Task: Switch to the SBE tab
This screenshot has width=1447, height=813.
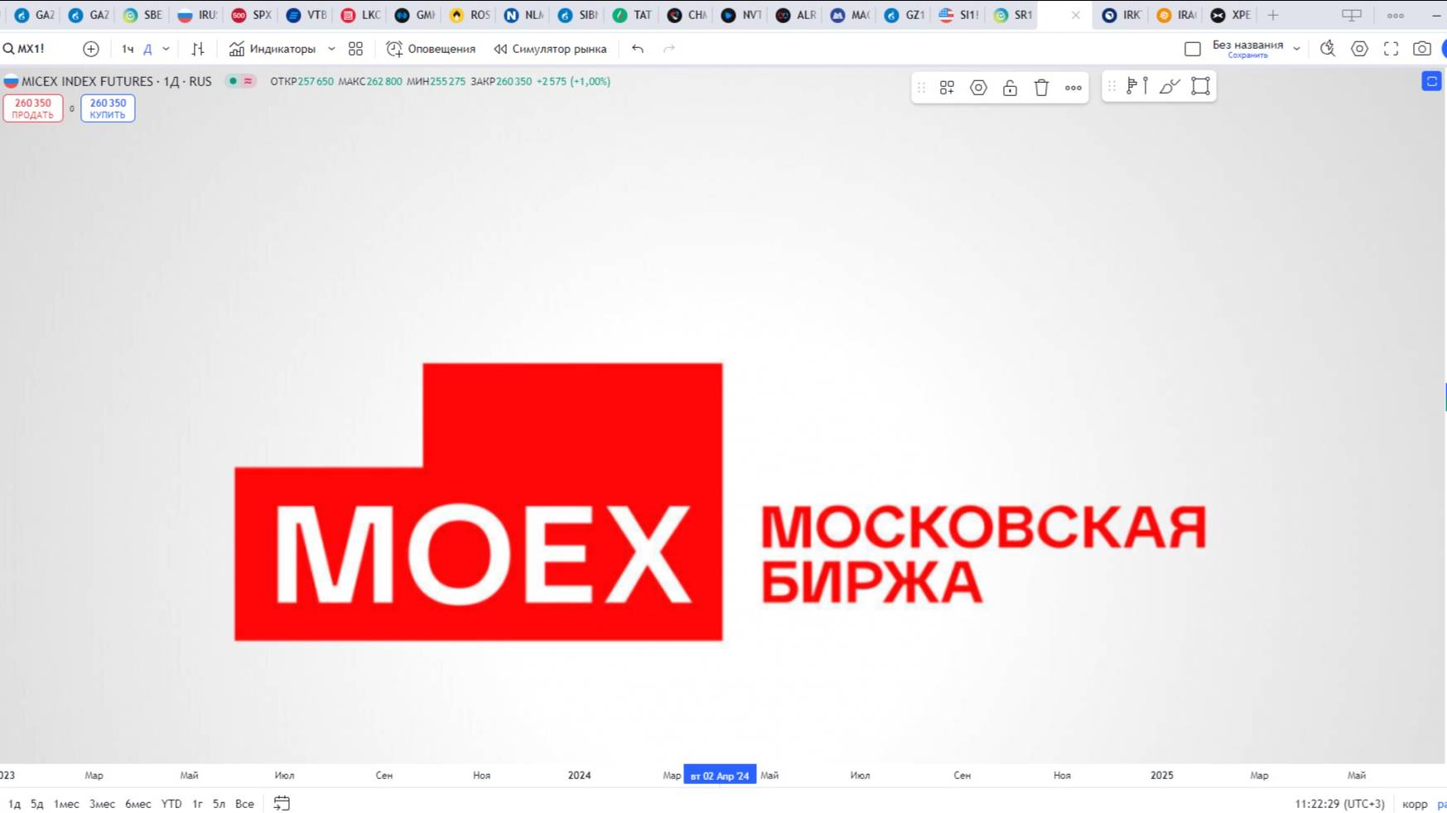Action: click(142, 15)
